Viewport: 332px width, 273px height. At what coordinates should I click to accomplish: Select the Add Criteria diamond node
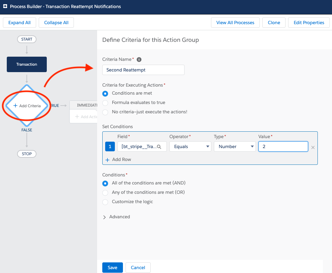(x=27, y=106)
